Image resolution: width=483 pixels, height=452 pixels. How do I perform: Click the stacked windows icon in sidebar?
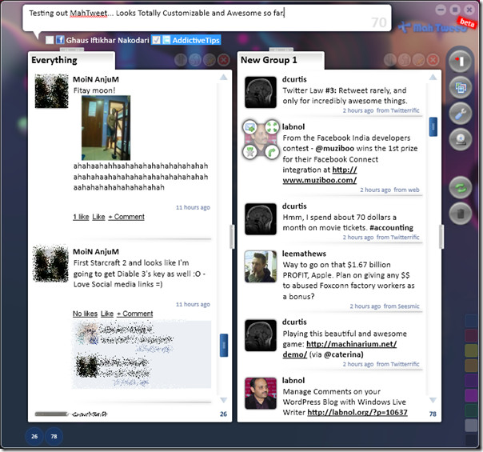coord(458,86)
